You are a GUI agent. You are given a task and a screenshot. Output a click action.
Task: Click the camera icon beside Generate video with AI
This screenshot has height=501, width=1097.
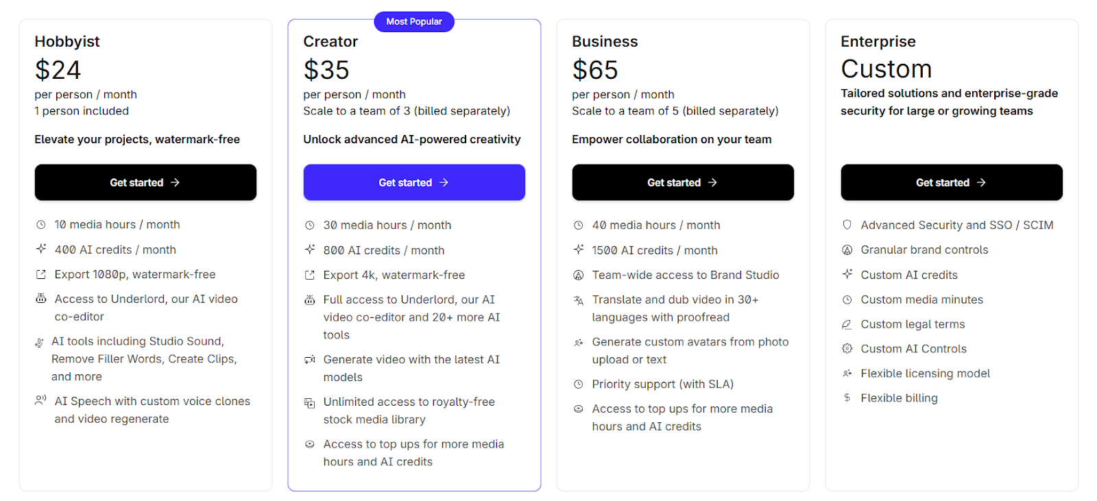(310, 359)
